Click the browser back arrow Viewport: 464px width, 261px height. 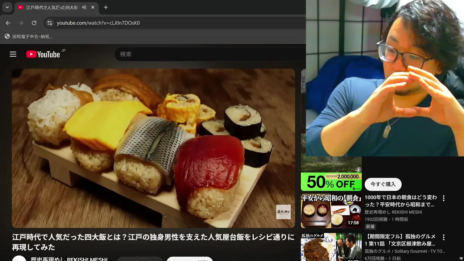(x=8, y=23)
